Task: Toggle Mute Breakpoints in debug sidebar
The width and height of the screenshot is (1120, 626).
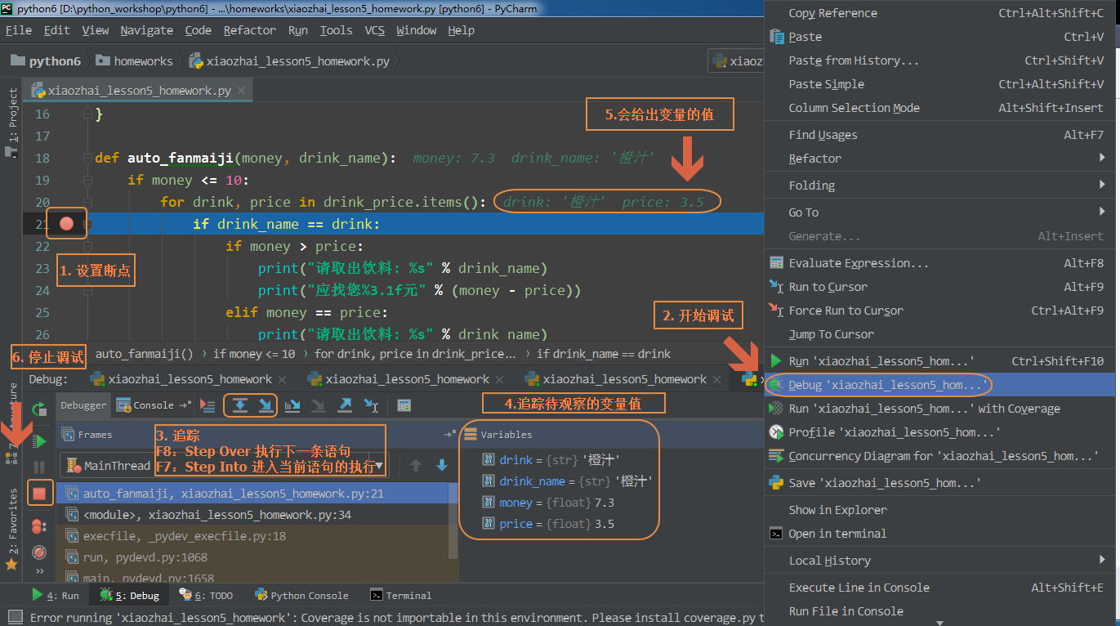Action: coord(38,552)
